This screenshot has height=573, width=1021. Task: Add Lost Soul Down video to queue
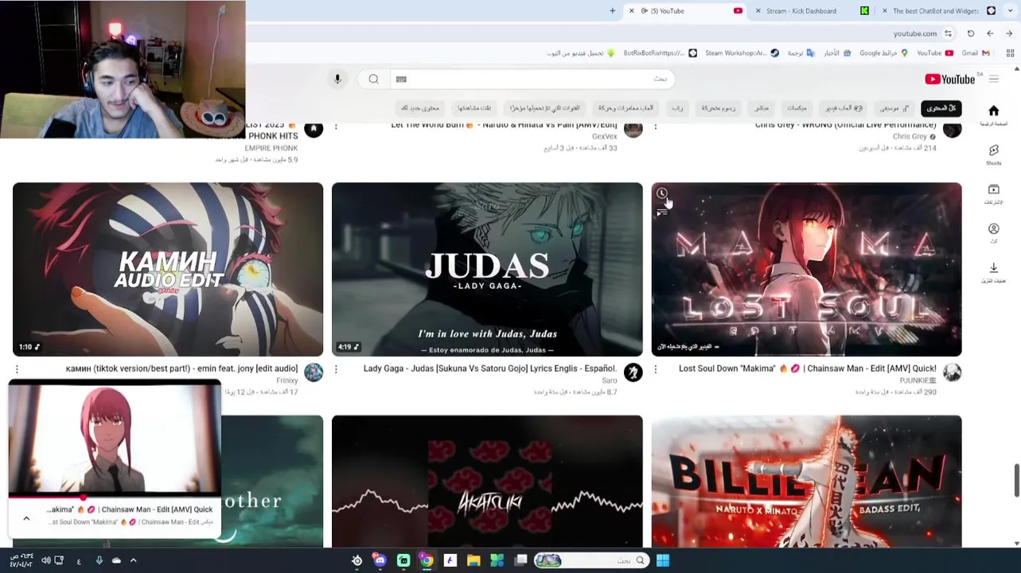click(x=661, y=211)
